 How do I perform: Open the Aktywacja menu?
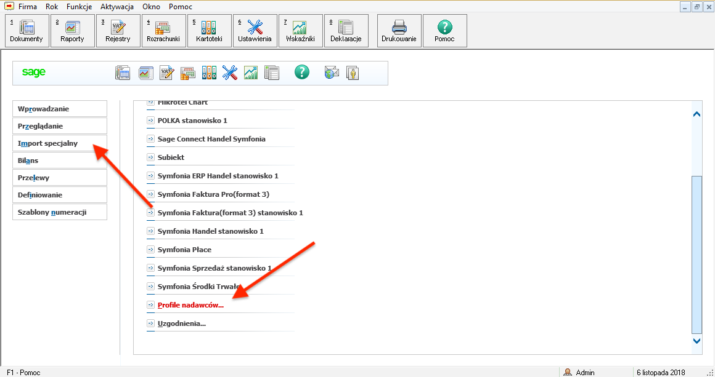click(x=117, y=7)
